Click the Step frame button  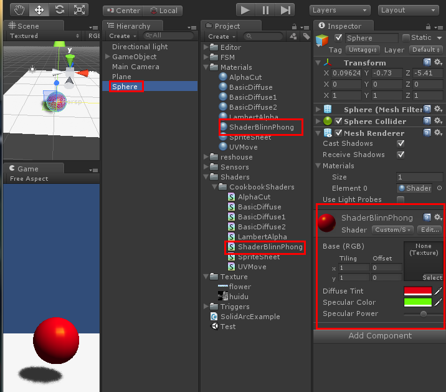[285, 10]
